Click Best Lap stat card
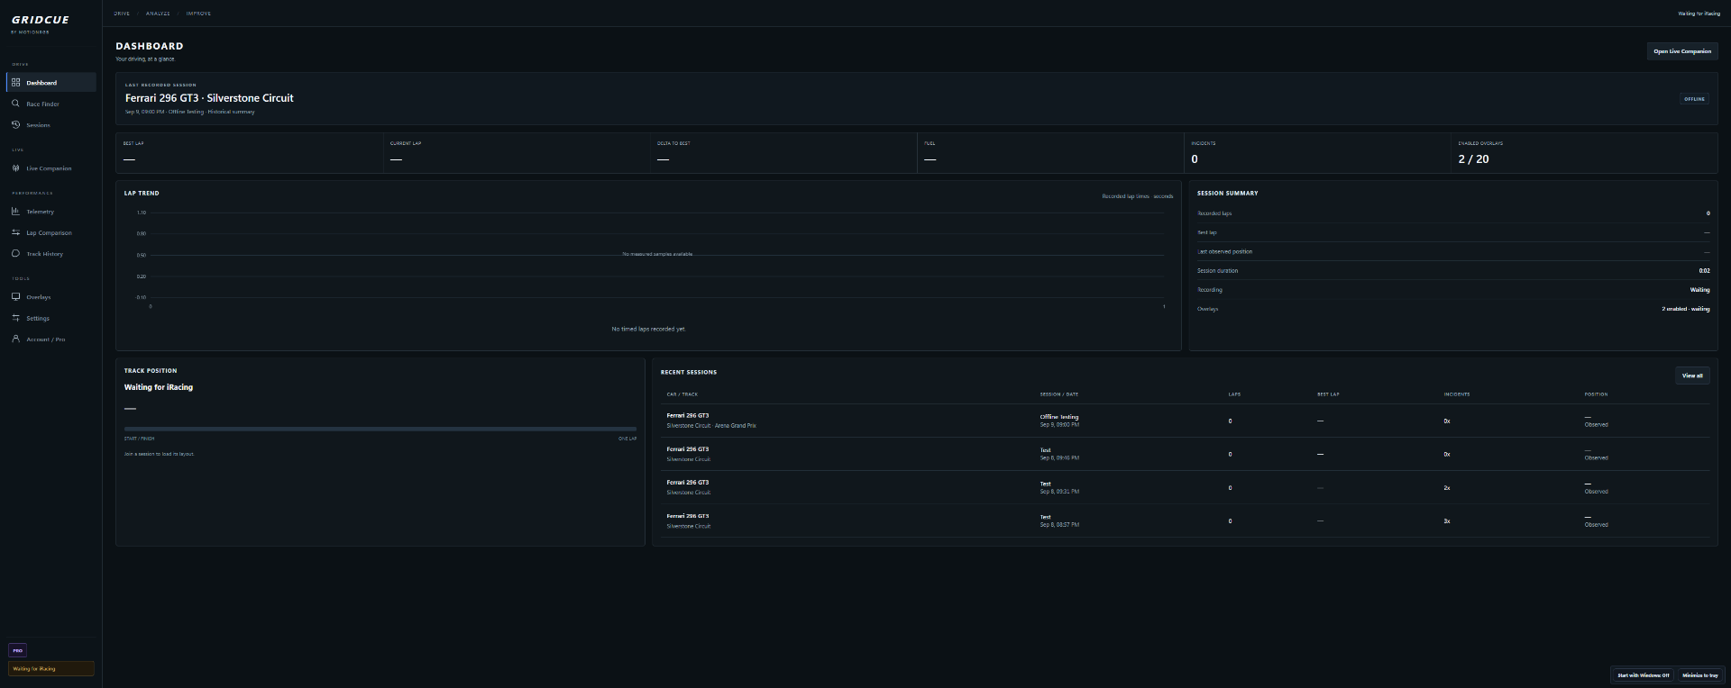 pyautogui.click(x=249, y=153)
